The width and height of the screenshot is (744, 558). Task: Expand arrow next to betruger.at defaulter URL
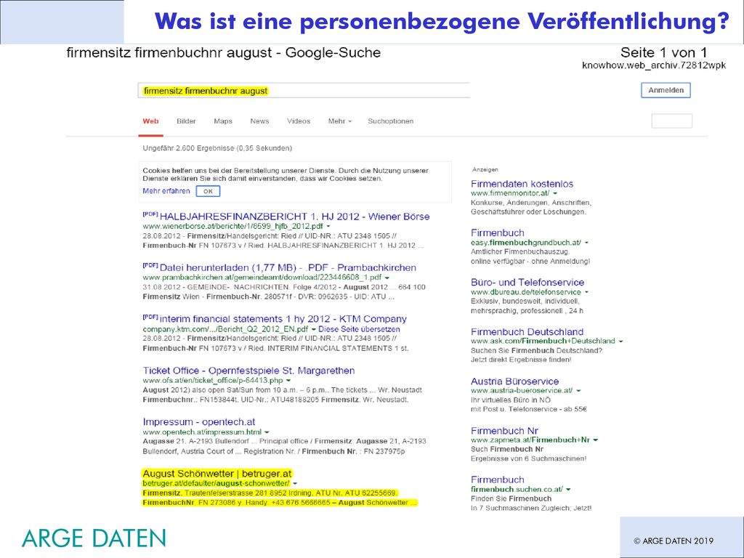pos(295,483)
